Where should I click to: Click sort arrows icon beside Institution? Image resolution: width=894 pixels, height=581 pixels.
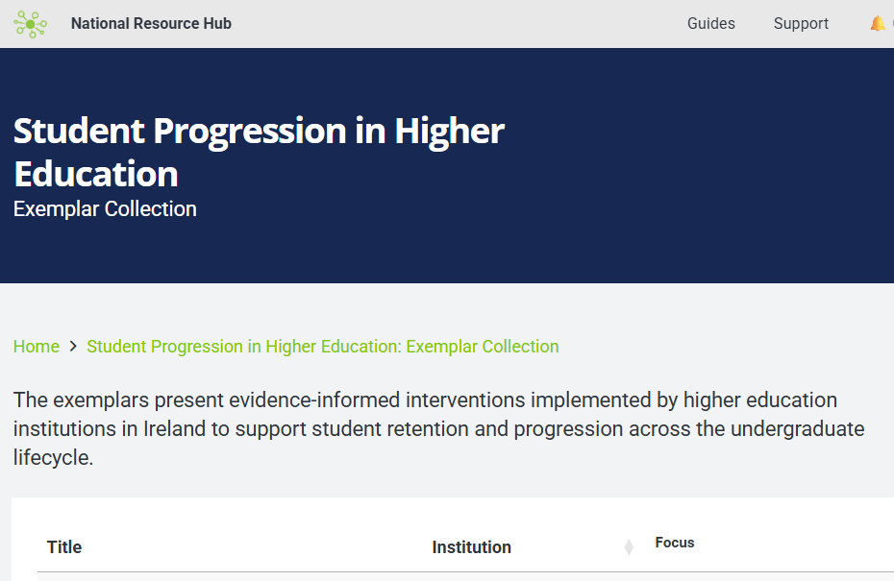(x=629, y=547)
